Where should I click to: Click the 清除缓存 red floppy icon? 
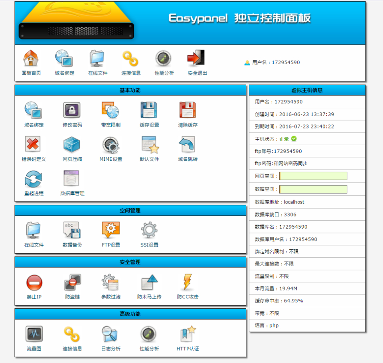[x=188, y=110]
